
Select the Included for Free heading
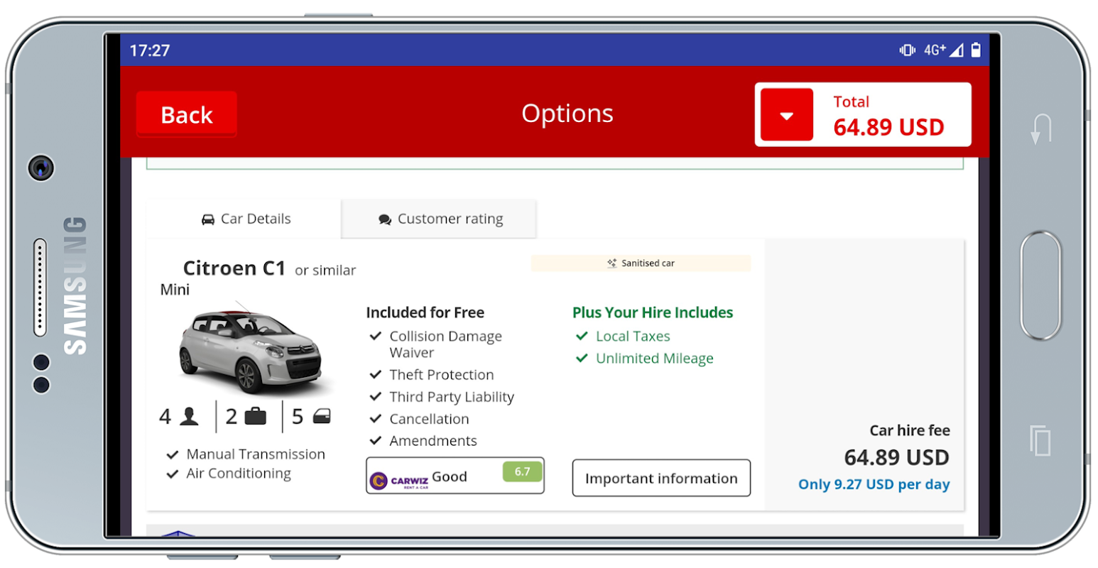(x=425, y=312)
